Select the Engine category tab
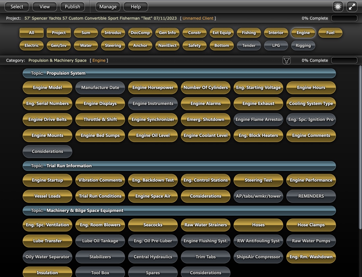 303,33
